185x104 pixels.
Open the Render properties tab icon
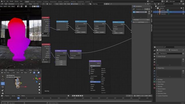tap(154, 54)
